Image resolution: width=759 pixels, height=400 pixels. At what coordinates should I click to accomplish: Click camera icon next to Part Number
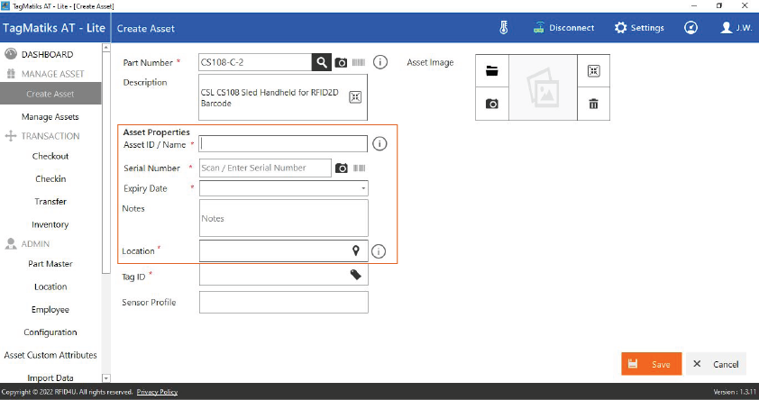click(341, 62)
